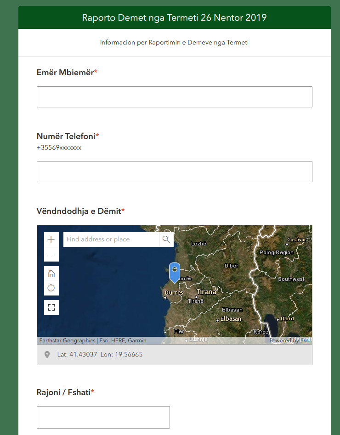Click the Durrës city point on map

pos(165,297)
